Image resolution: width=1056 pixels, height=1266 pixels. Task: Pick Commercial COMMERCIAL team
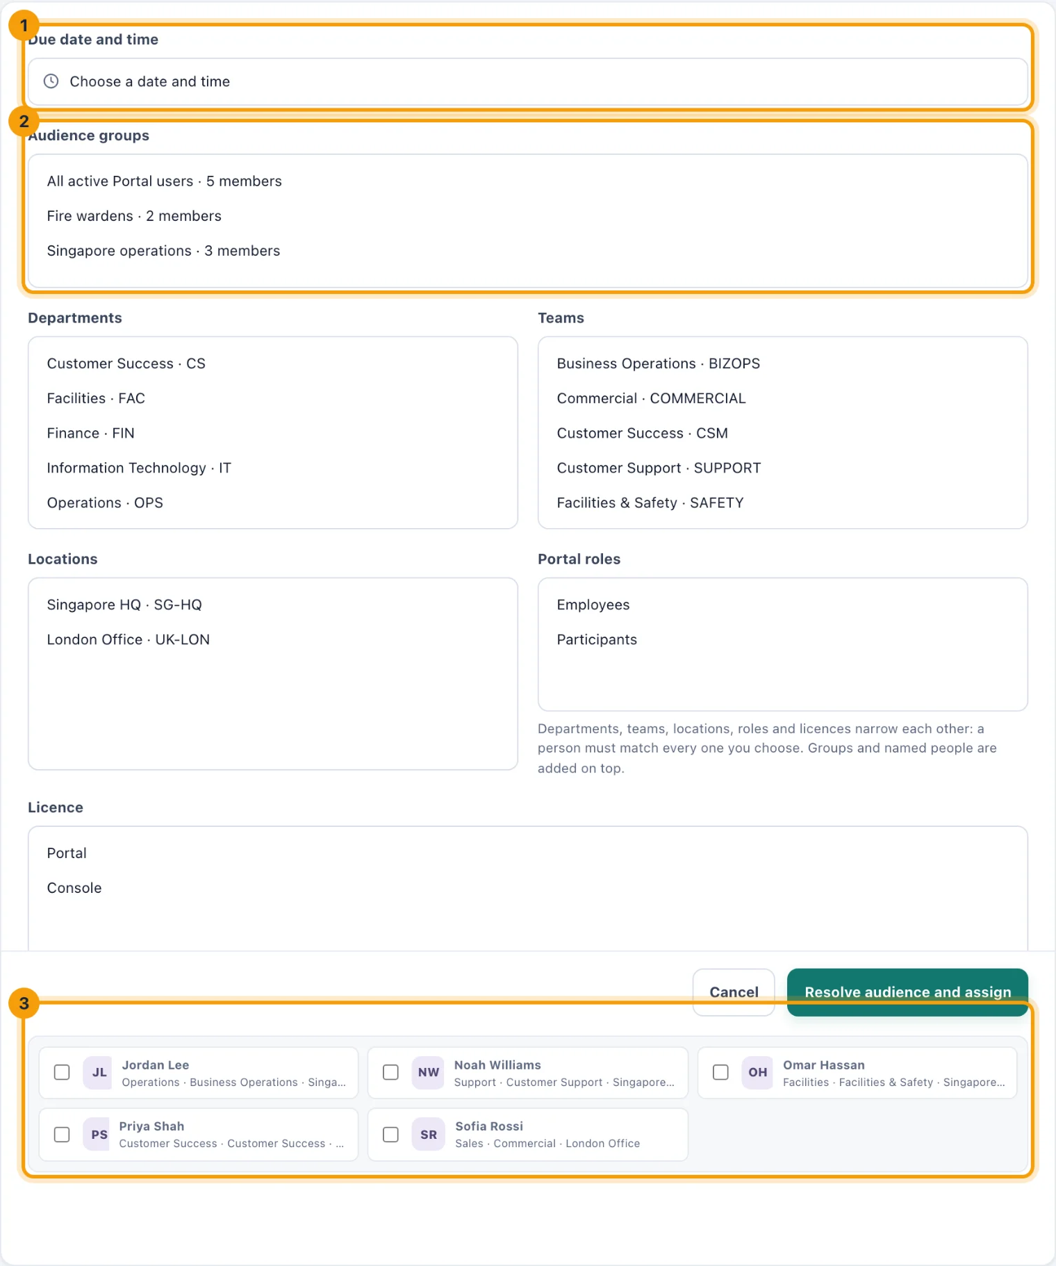click(x=651, y=398)
